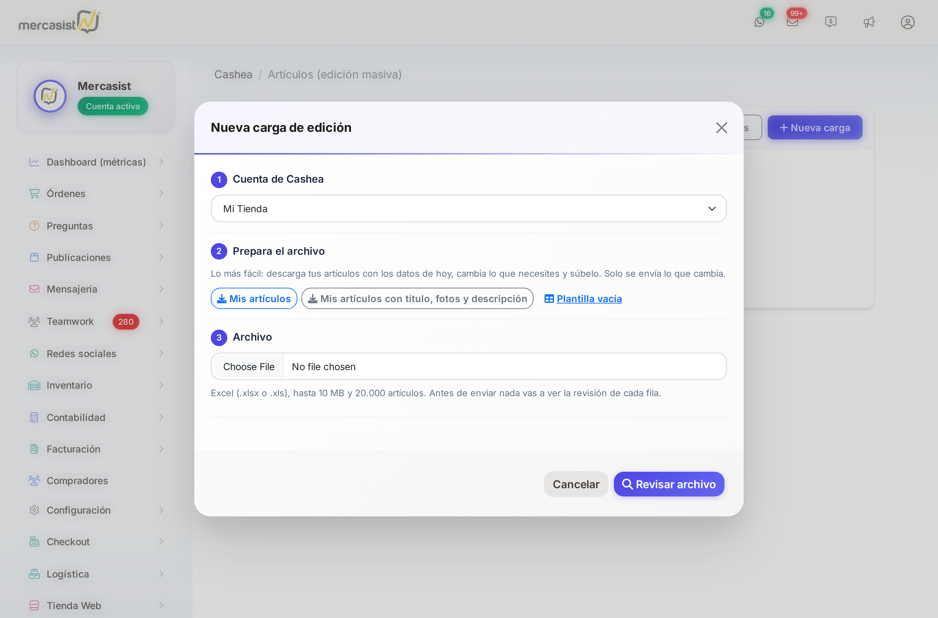Open the Publicaciones sidebar menu

(x=96, y=257)
